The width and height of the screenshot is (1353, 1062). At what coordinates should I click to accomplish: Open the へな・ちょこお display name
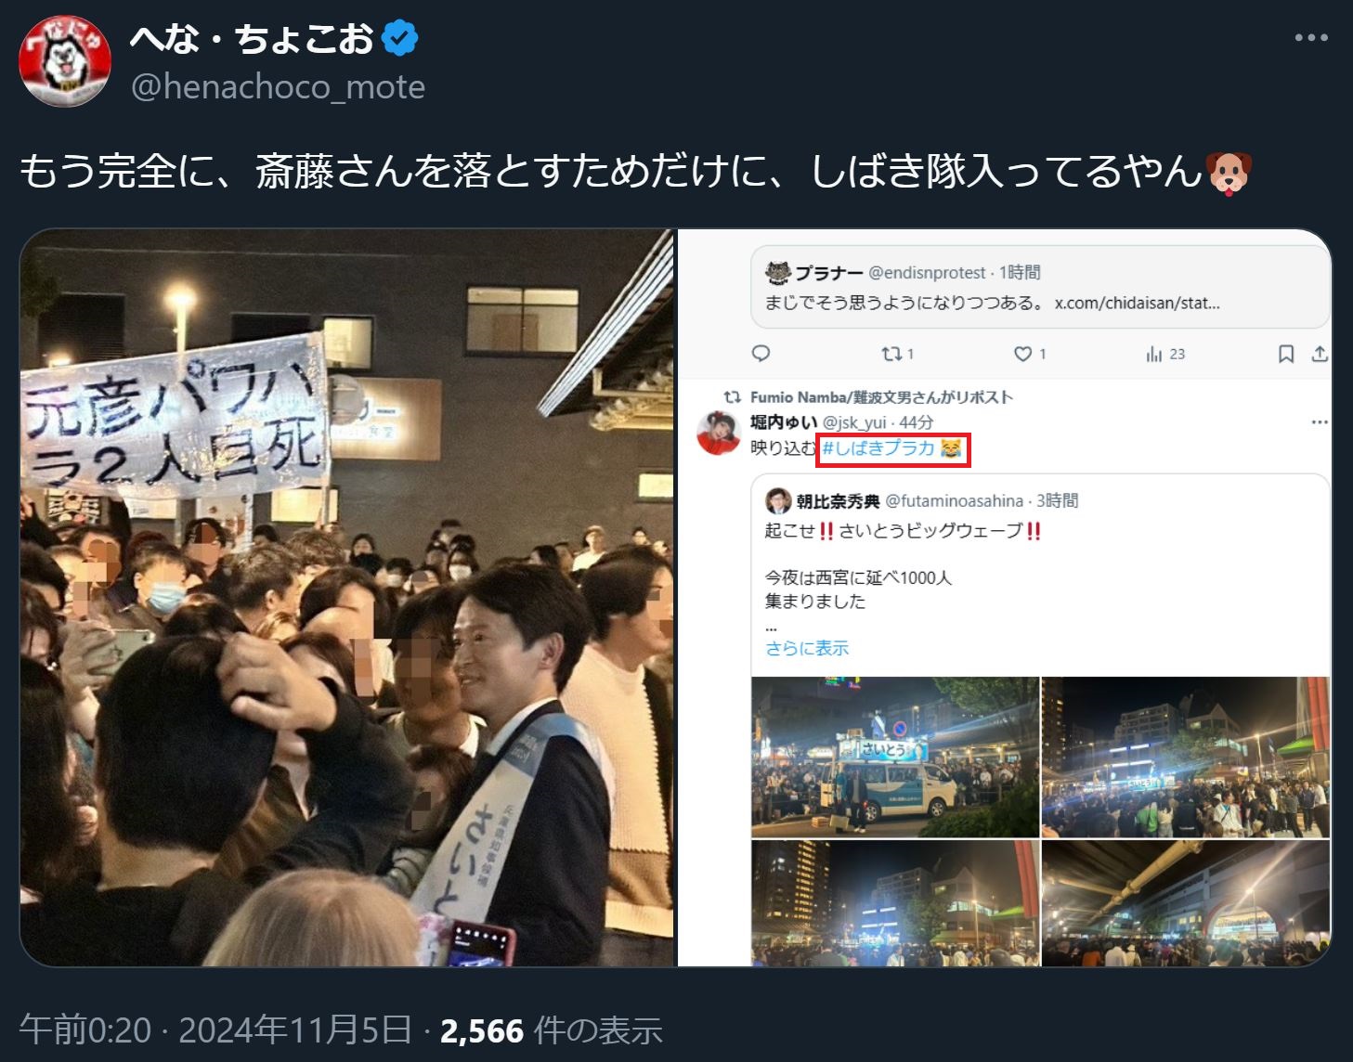point(252,39)
